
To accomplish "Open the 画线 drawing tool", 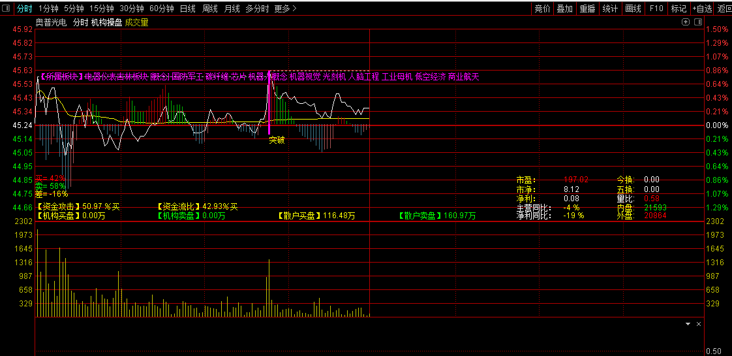I will click(633, 8).
